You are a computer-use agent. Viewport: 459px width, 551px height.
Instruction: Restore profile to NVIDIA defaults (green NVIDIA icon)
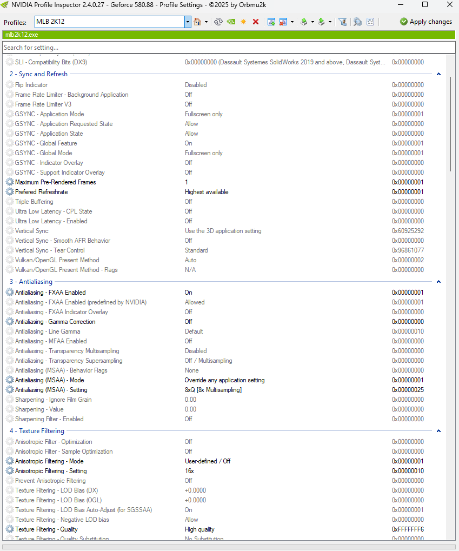click(x=231, y=22)
